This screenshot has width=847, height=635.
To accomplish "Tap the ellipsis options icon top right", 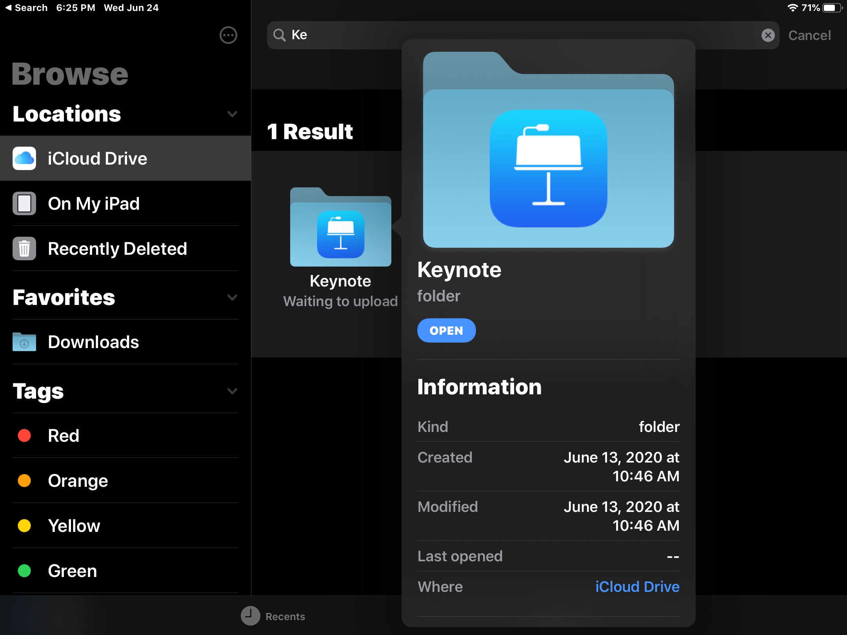I will point(229,34).
